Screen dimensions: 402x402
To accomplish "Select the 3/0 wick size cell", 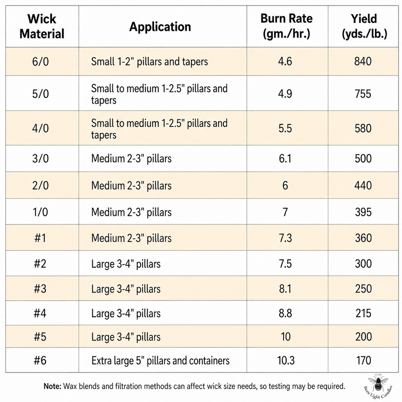I will click(40, 159).
